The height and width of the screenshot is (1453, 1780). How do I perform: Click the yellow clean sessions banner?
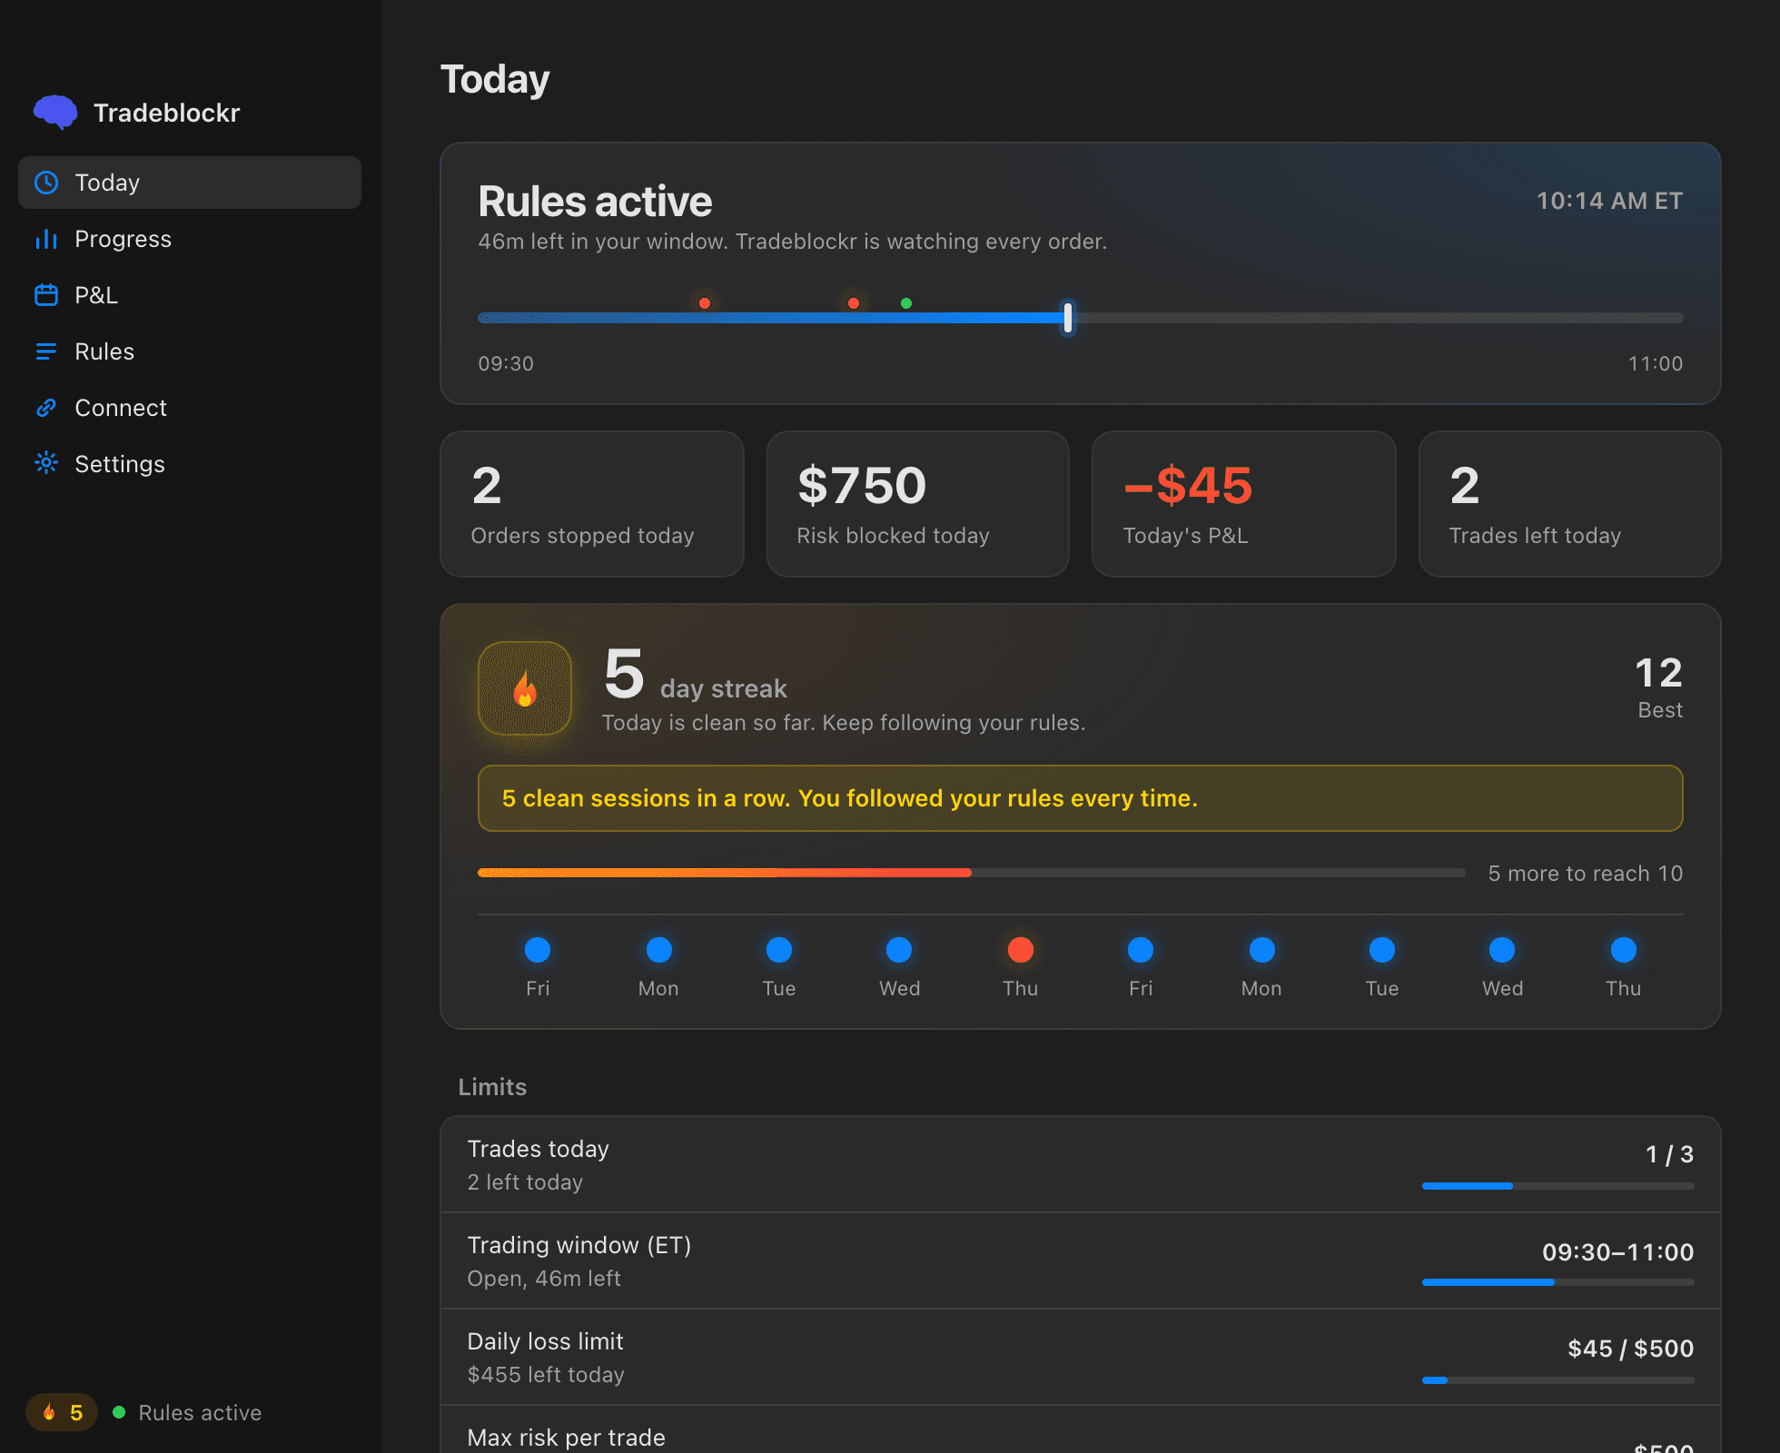pos(1081,798)
